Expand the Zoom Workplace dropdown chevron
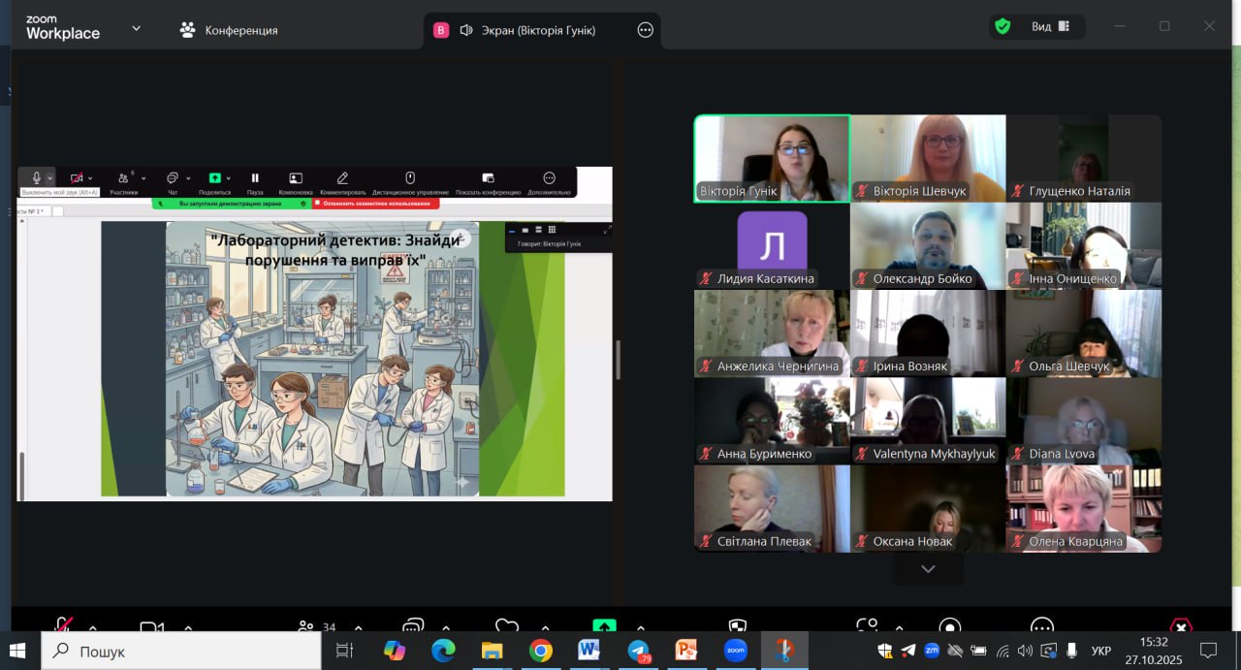The image size is (1241, 670). click(136, 29)
